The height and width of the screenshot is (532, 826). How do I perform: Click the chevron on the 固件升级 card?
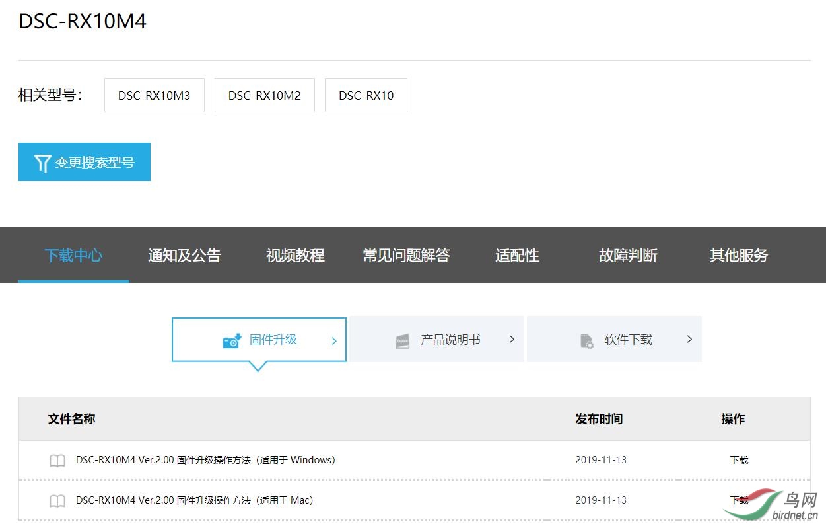tap(334, 341)
